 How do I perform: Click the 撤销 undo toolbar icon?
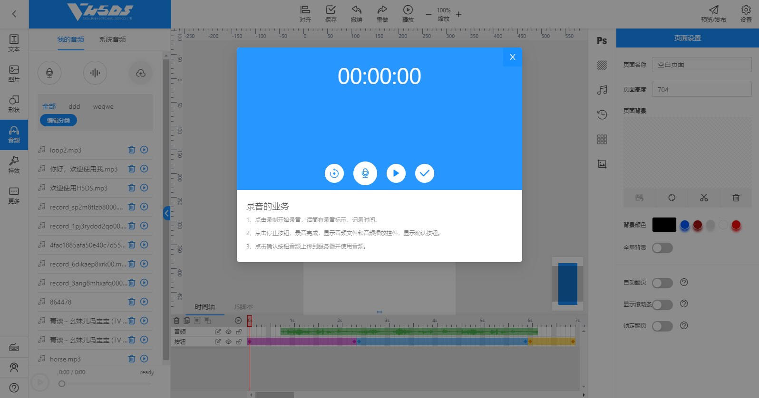click(357, 14)
